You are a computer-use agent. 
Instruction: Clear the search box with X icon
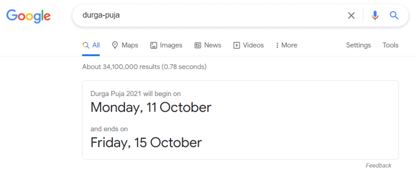[351, 16]
